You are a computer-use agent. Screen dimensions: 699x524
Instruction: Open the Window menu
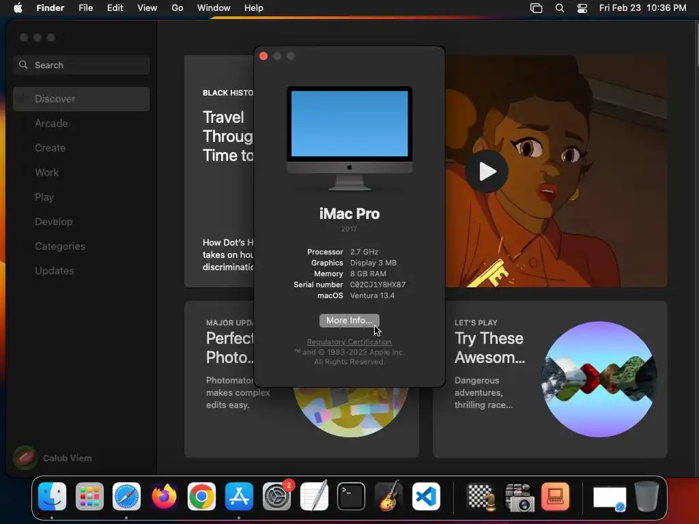tap(214, 8)
